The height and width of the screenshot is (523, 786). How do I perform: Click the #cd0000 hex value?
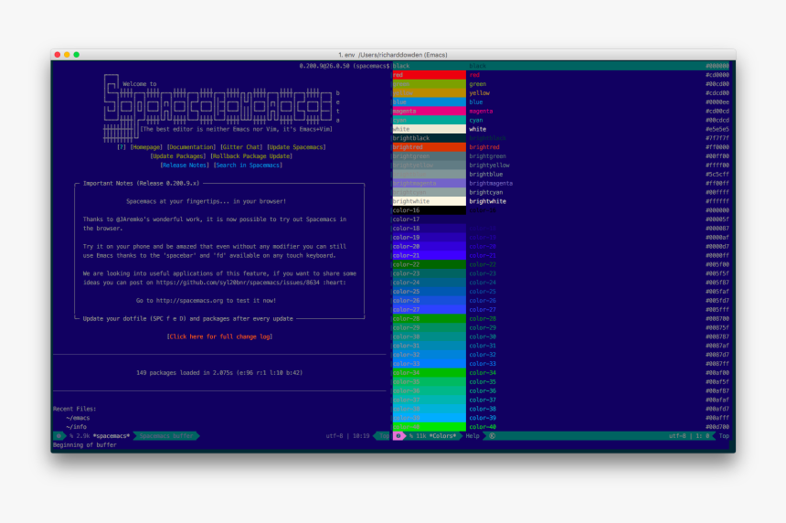tap(717, 75)
